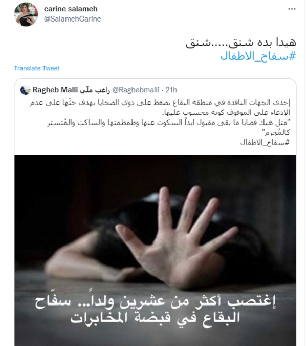Open the quoted tweet's image of a raised hand
The width and height of the screenshot is (308, 346).
[x=156, y=251]
